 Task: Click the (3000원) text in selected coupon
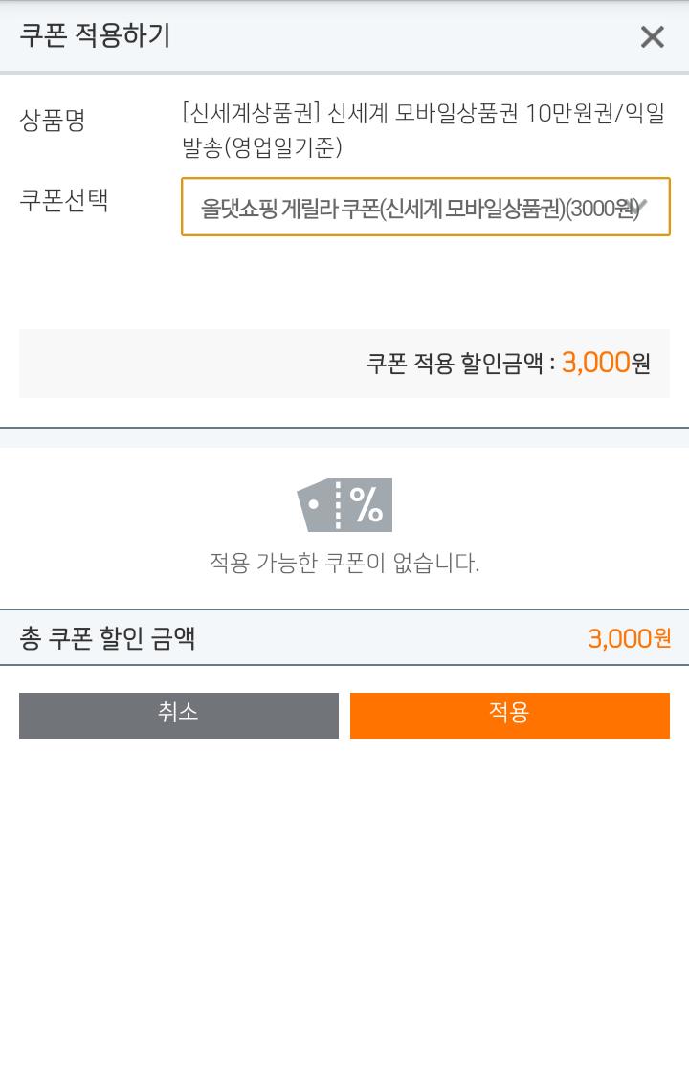(x=602, y=209)
